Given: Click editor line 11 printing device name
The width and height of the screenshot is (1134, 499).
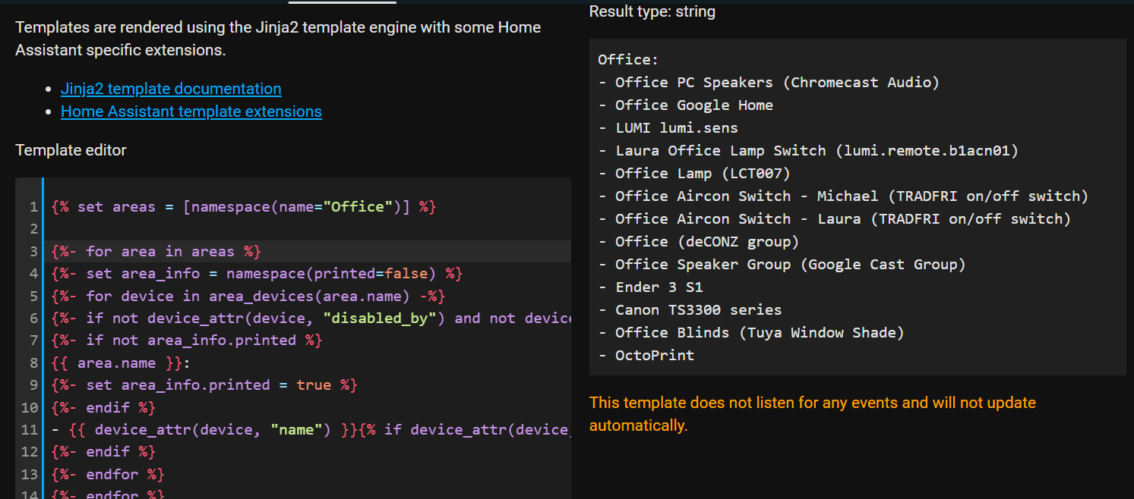Looking at the screenshot, I should pos(311,430).
